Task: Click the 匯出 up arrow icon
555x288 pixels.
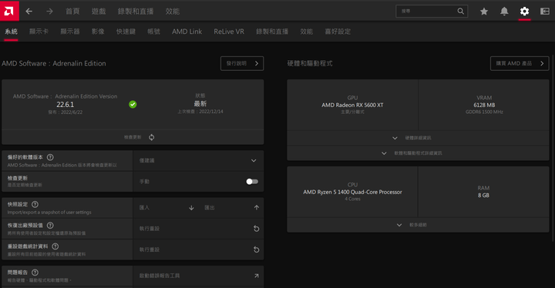Action: coord(257,208)
